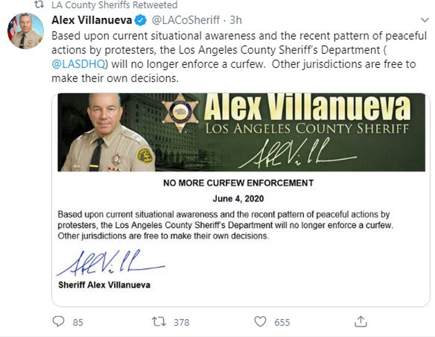
Task: Open the @LACoSheriff handle
Action: coord(186,21)
